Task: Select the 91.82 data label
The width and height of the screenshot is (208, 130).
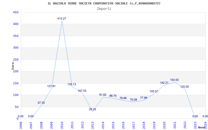Action: 103,95
